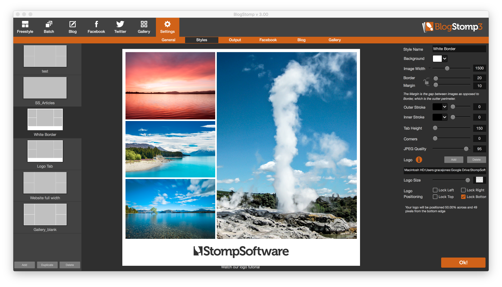Click the Image Width slider
This screenshot has height=287, width=502.
[452, 68]
